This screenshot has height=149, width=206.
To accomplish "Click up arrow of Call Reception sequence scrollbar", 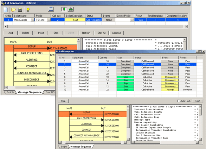I will coord(128,107).
